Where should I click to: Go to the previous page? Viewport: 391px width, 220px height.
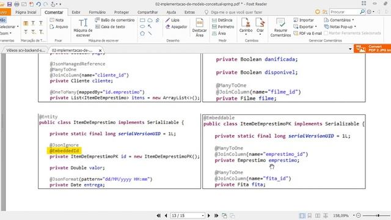tap(166, 216)
